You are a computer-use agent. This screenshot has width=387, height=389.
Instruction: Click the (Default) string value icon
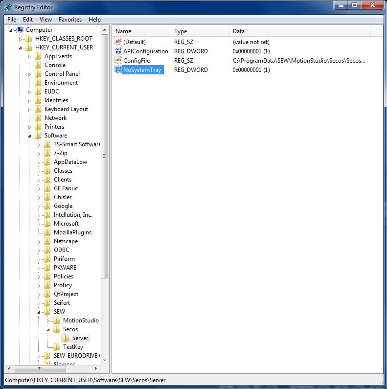pos(118,42)
